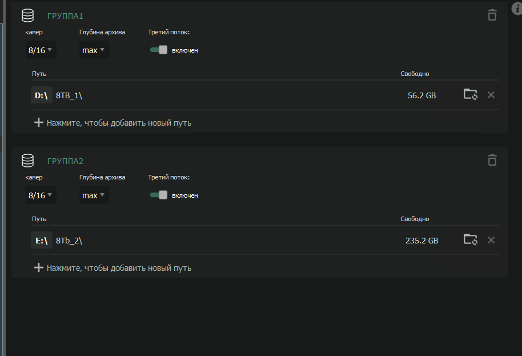Remove the D:\ 8TB_1\ path with X
Screen dimensions: 522x356
pyautogui.click(x=491, y=95)
